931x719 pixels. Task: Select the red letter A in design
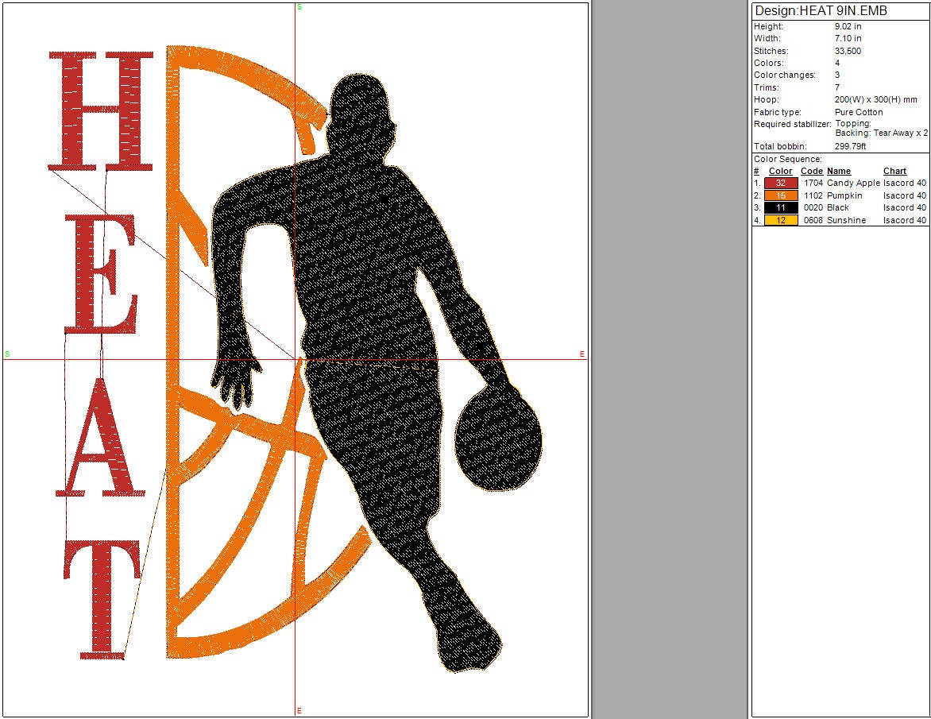coord(101,441)
